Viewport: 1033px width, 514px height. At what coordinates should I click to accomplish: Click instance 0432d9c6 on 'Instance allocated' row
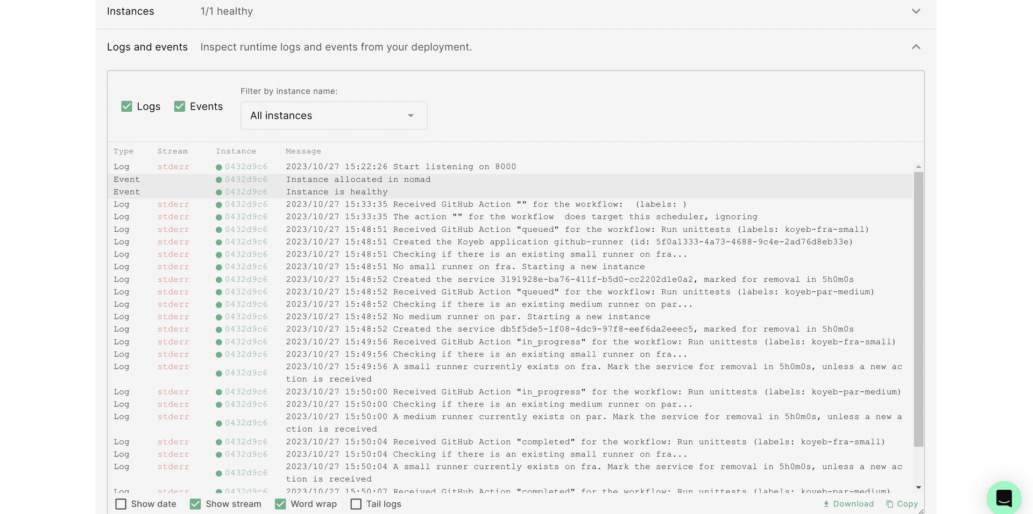tap(246, 180)
